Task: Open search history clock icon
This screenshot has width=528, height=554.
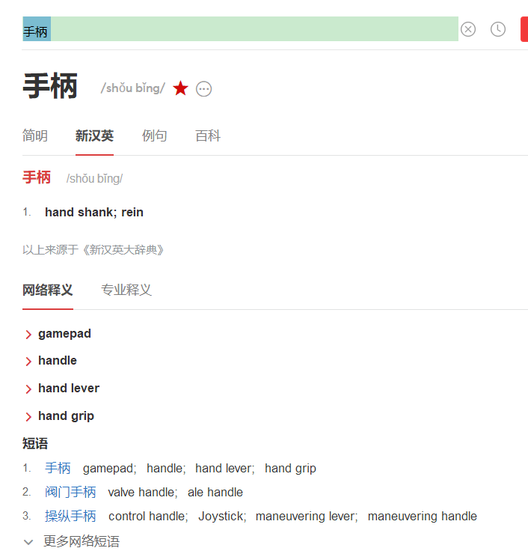Action: [x=498, y=29]
